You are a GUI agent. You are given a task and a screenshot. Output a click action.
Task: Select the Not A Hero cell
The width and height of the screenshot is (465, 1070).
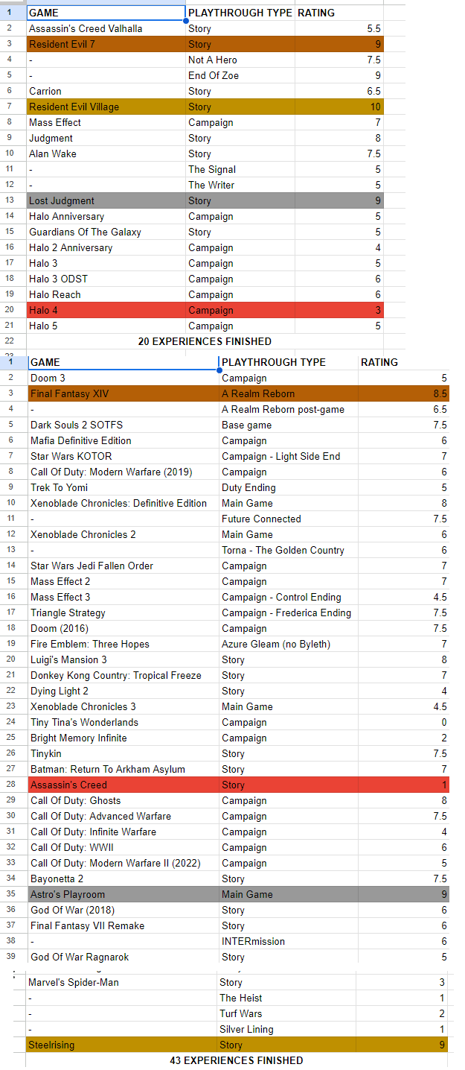coord(240,60)
